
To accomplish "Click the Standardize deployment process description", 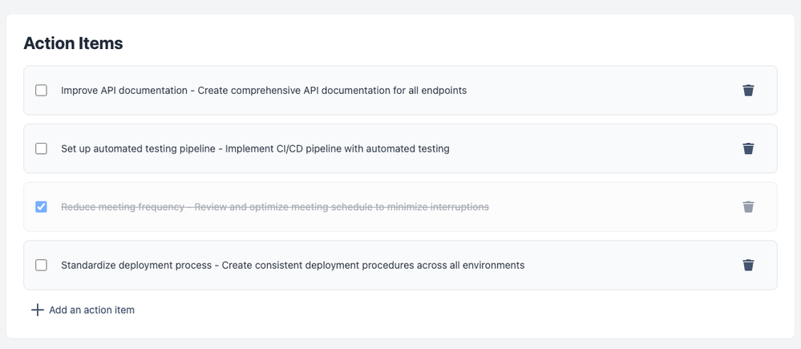I will pos(373,265).
